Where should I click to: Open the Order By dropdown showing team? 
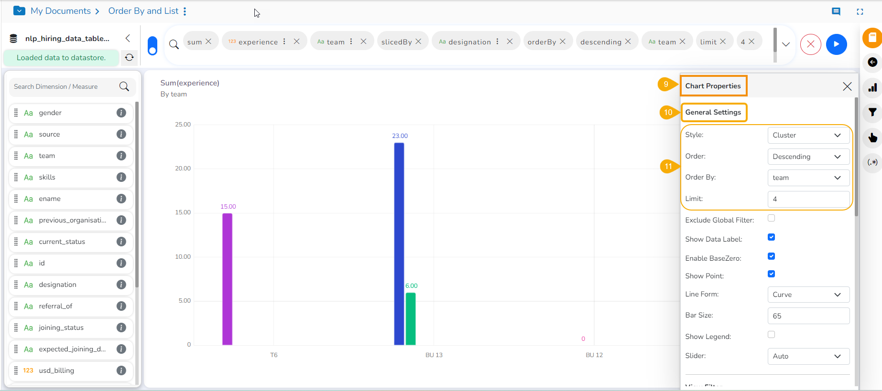808,178
